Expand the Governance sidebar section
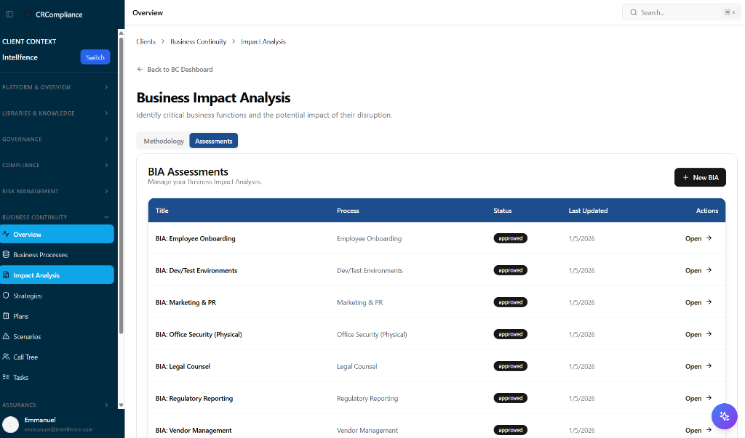 tap(106, 139)
